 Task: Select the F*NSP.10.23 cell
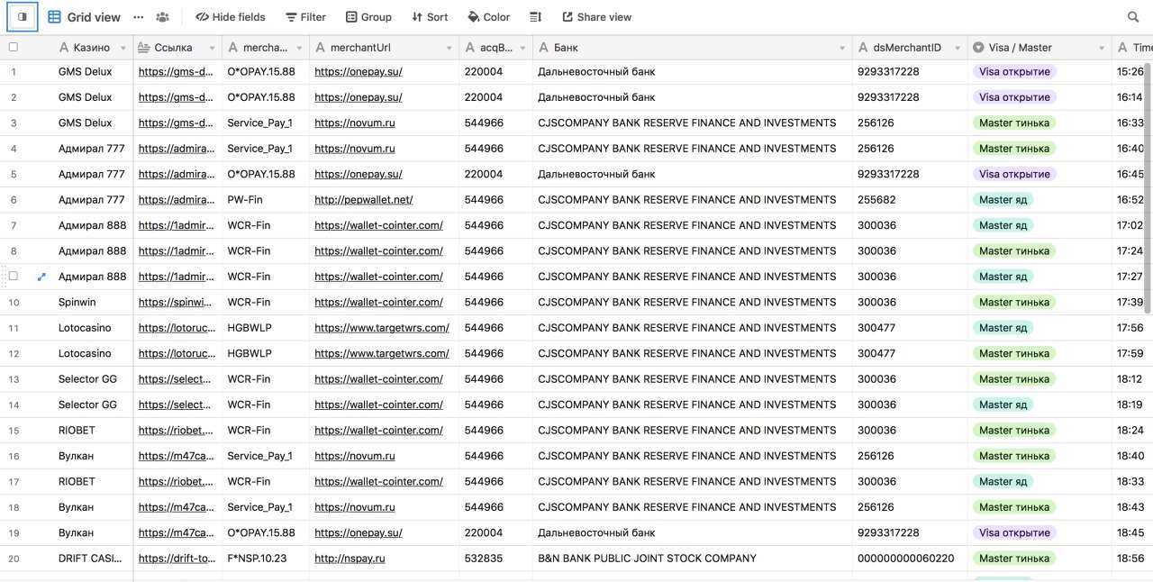coord(266,559)
